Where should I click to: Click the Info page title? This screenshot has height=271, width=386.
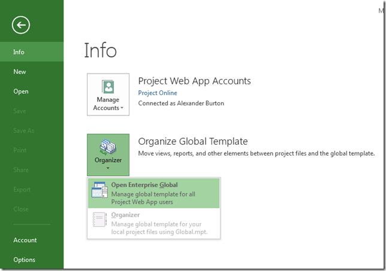(x=101, y=50)
